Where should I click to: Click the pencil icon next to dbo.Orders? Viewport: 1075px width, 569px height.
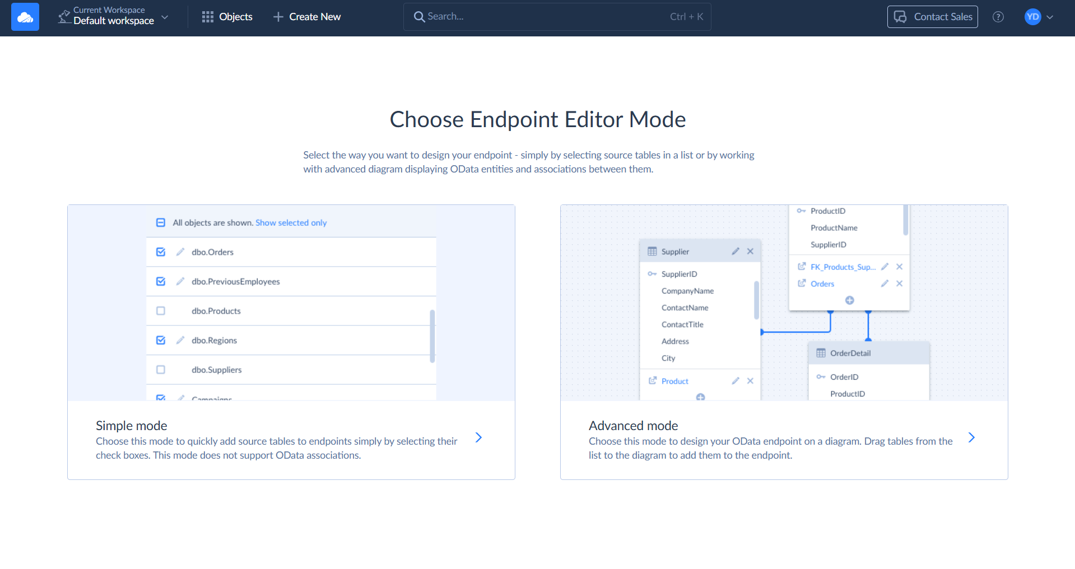(x=180, y=252)
